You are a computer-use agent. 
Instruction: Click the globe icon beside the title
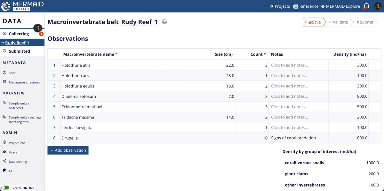point(164,22)
